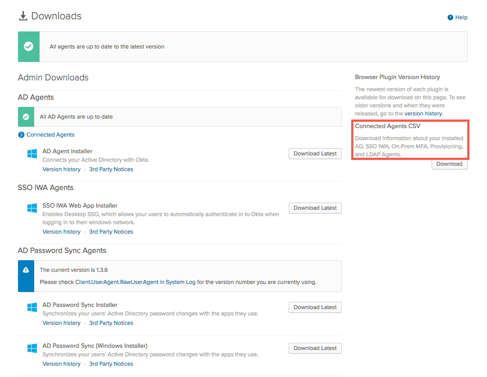The image size is (487, 377).
Task: Open the browser plugin version history link
Action: pyautogui.click(x=423, y=114)
